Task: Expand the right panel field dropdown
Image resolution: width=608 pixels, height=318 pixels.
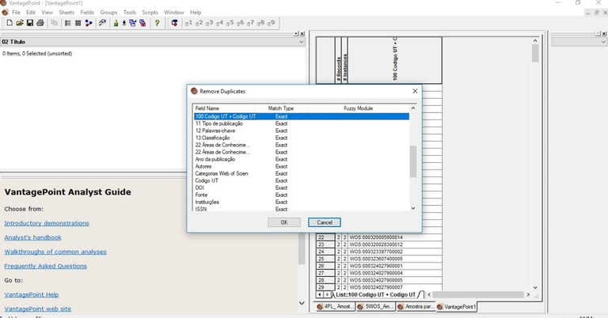Action: point(603,42)
